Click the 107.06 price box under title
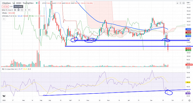This screenshot has height=103, width=193. pyautogui.click(x=5, y=6)
